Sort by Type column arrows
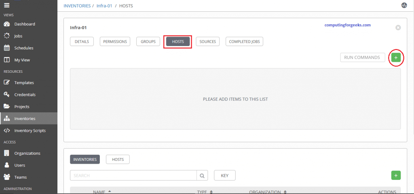Screen dimensions: 414x194 (211, 192)
